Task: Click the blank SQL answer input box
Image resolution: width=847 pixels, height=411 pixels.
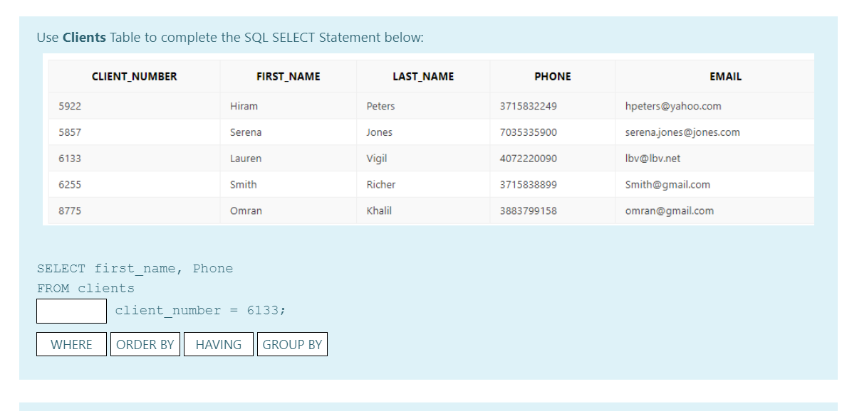Action: [71, 310]
